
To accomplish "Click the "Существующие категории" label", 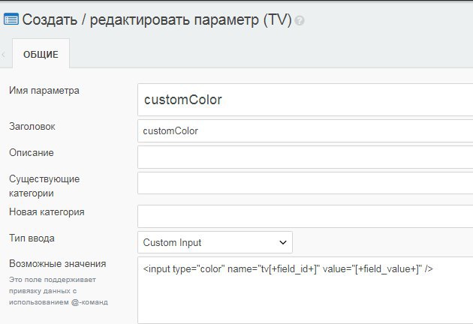I will pos(44,186).
